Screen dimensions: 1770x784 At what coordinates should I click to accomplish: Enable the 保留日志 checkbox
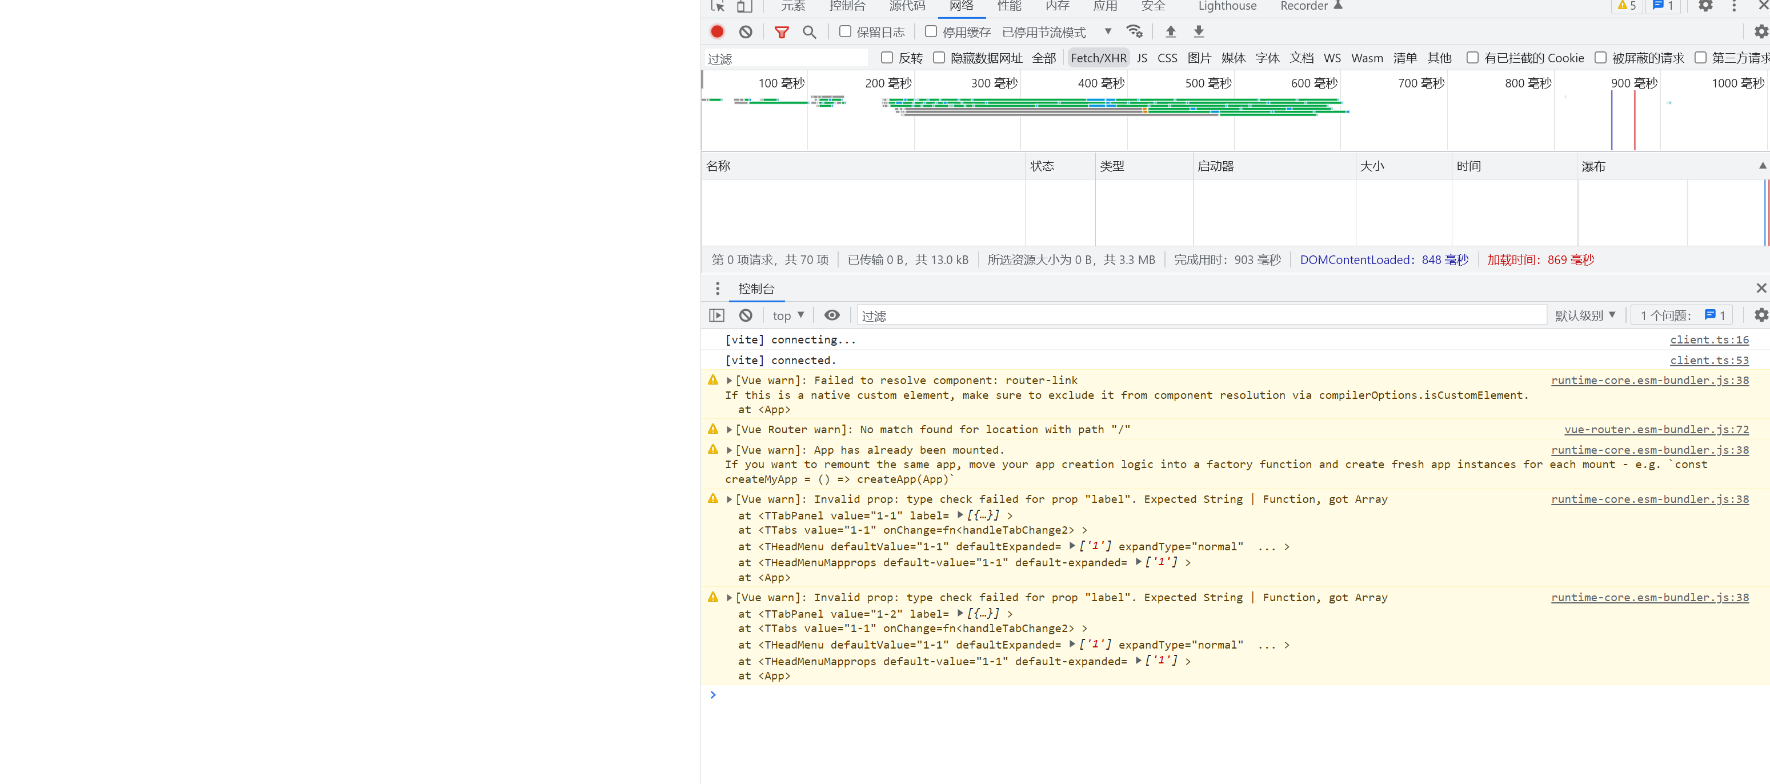pyautogui.click(x=845, y=31)
